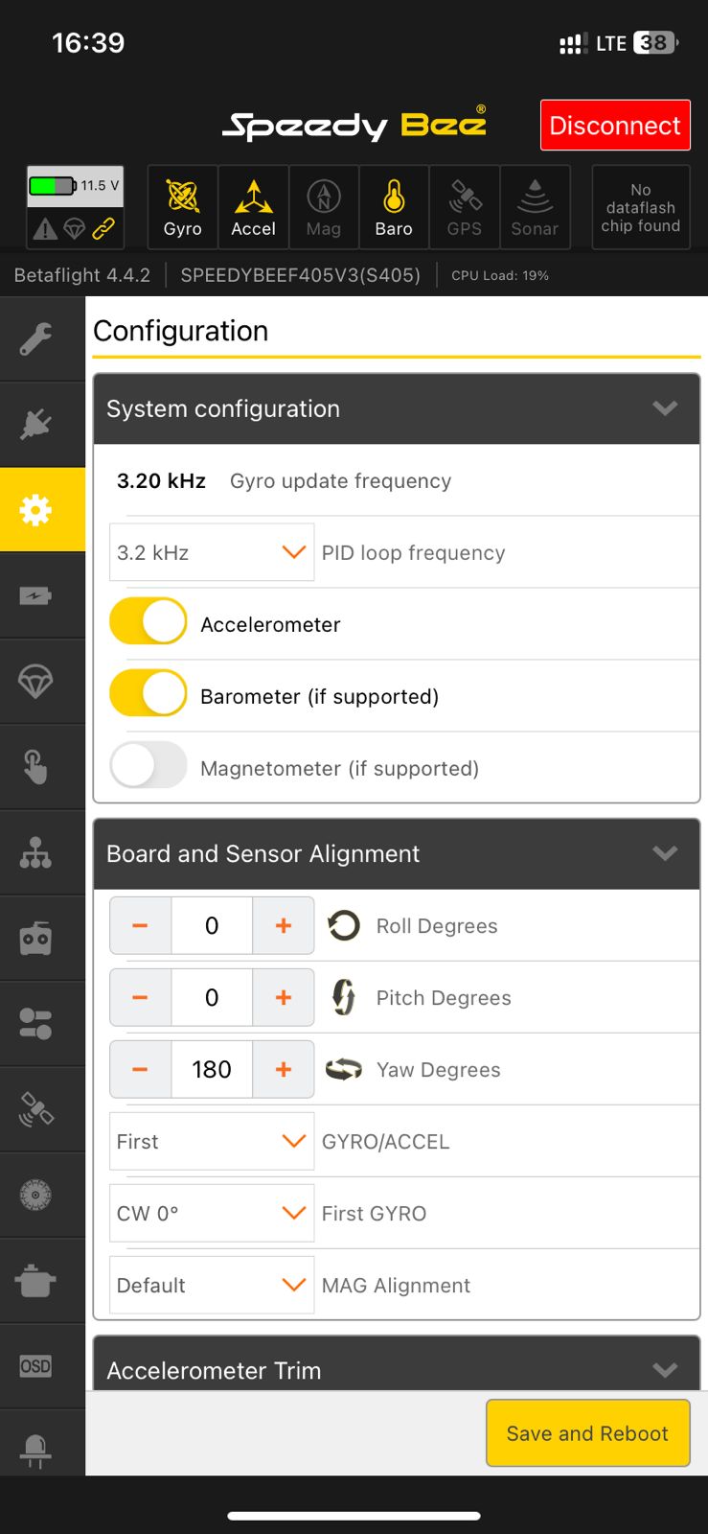The height and width of the screenshot is (1534, 708).
Task: Tap the Disconnect button
Action: pos(615,126)
